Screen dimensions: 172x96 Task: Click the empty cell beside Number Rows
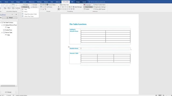click(x=106, y=49)
